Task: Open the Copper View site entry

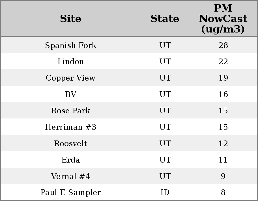Action: pyautogui.click(x=70, y=78)
